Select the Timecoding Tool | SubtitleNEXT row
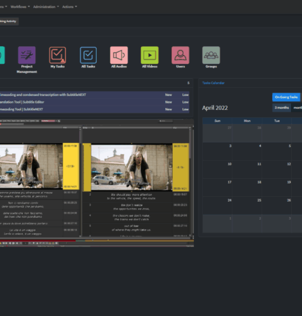Viewport: 302px width, 316px height. (94, 109)
